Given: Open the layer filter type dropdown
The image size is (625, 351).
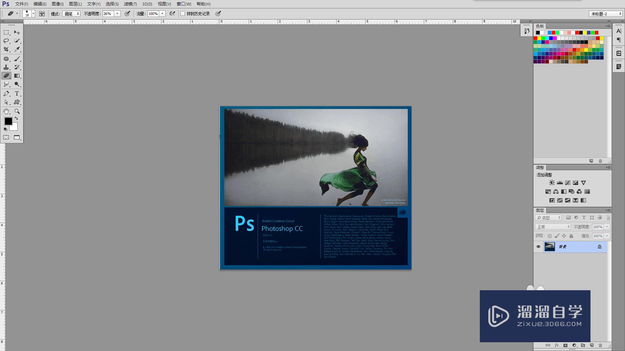Looking at the screenshot, I should coord(549,218).
